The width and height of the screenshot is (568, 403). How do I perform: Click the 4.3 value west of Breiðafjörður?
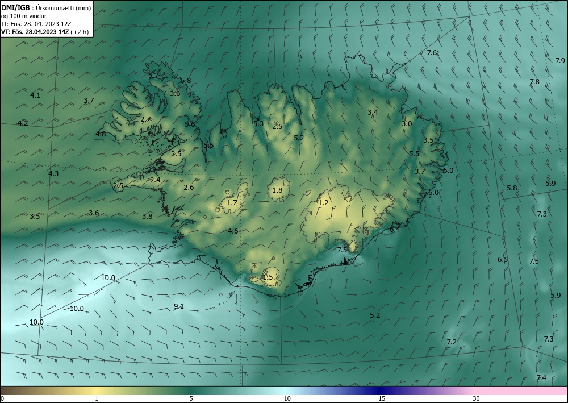click(53, 173)
